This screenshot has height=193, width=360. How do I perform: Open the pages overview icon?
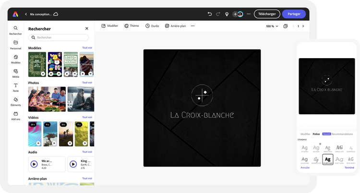[286, 26]
